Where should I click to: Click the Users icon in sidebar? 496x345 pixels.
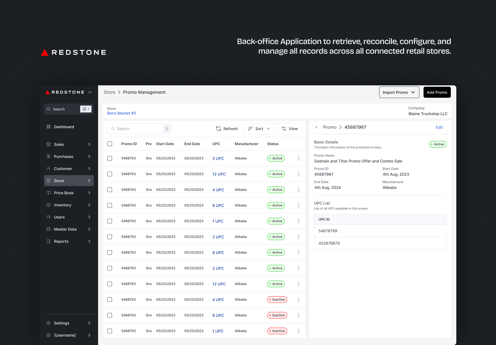click(48, 217)
